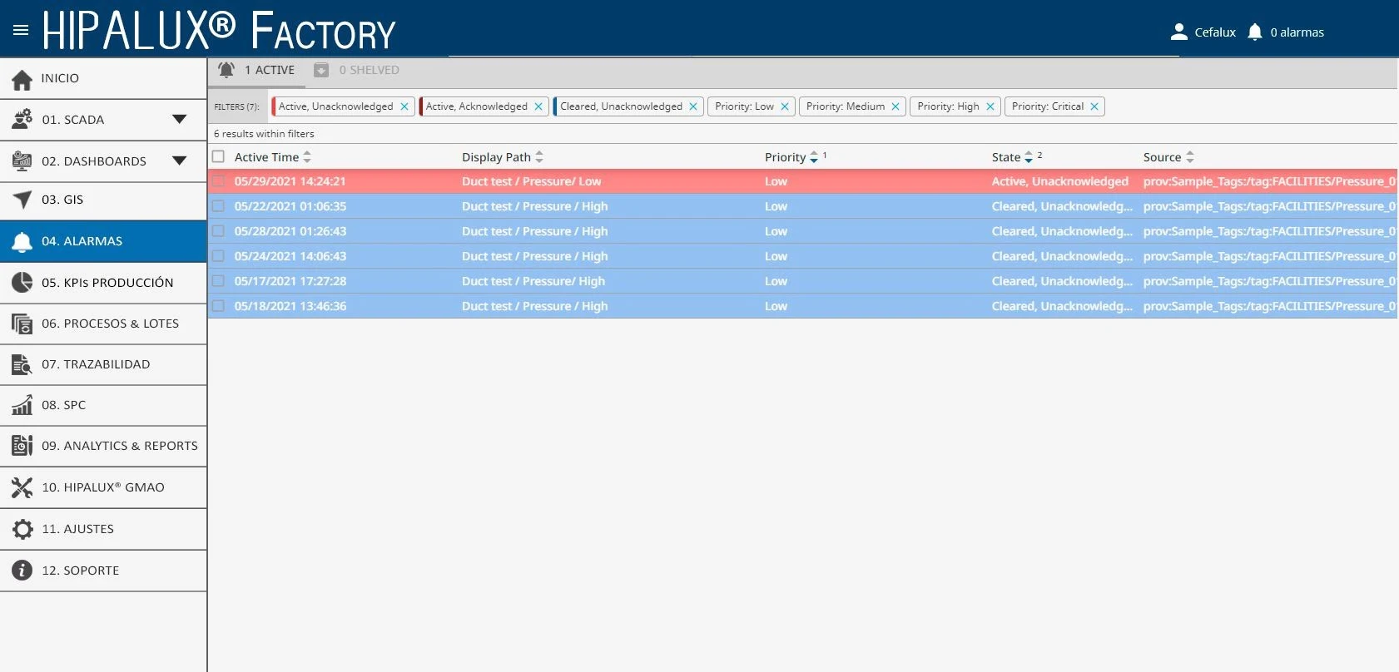Click the GIS navigation arrow icon
This screenshot has width=1399, height=672.
point(22,200)
